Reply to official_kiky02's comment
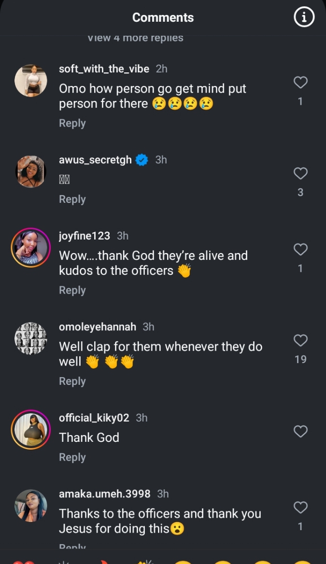 pos(72,457)
